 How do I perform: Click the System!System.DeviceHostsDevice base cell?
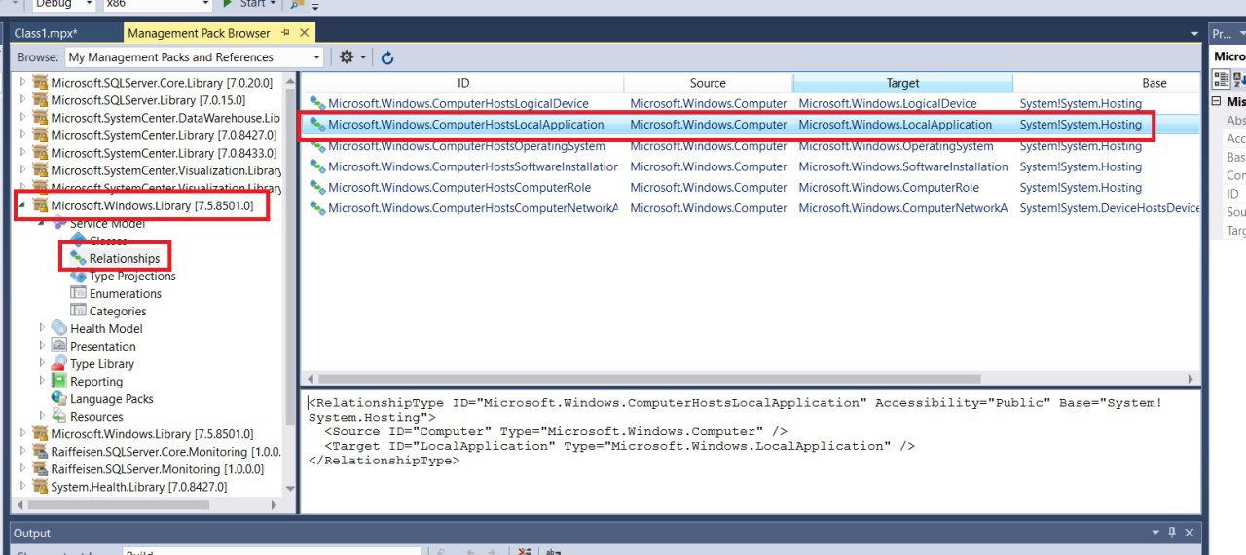pos(1110,208)
